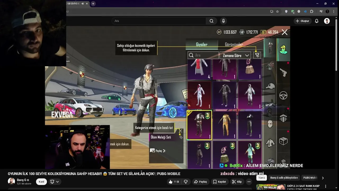Switch to the 100 SEVİYE browser tab
The height and width of the screenshot is (191, 339).
77,4
